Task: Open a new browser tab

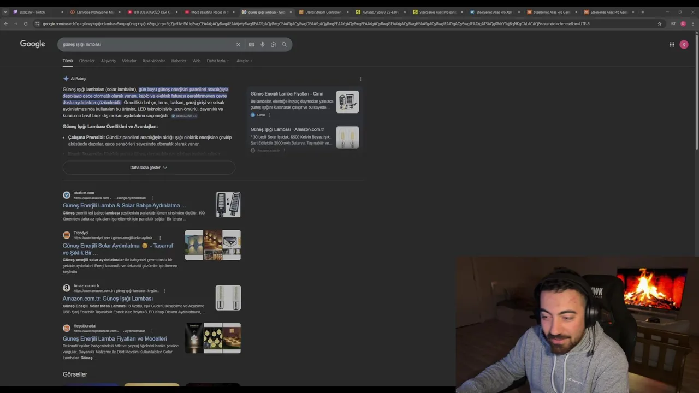Action: click(642, 12)
